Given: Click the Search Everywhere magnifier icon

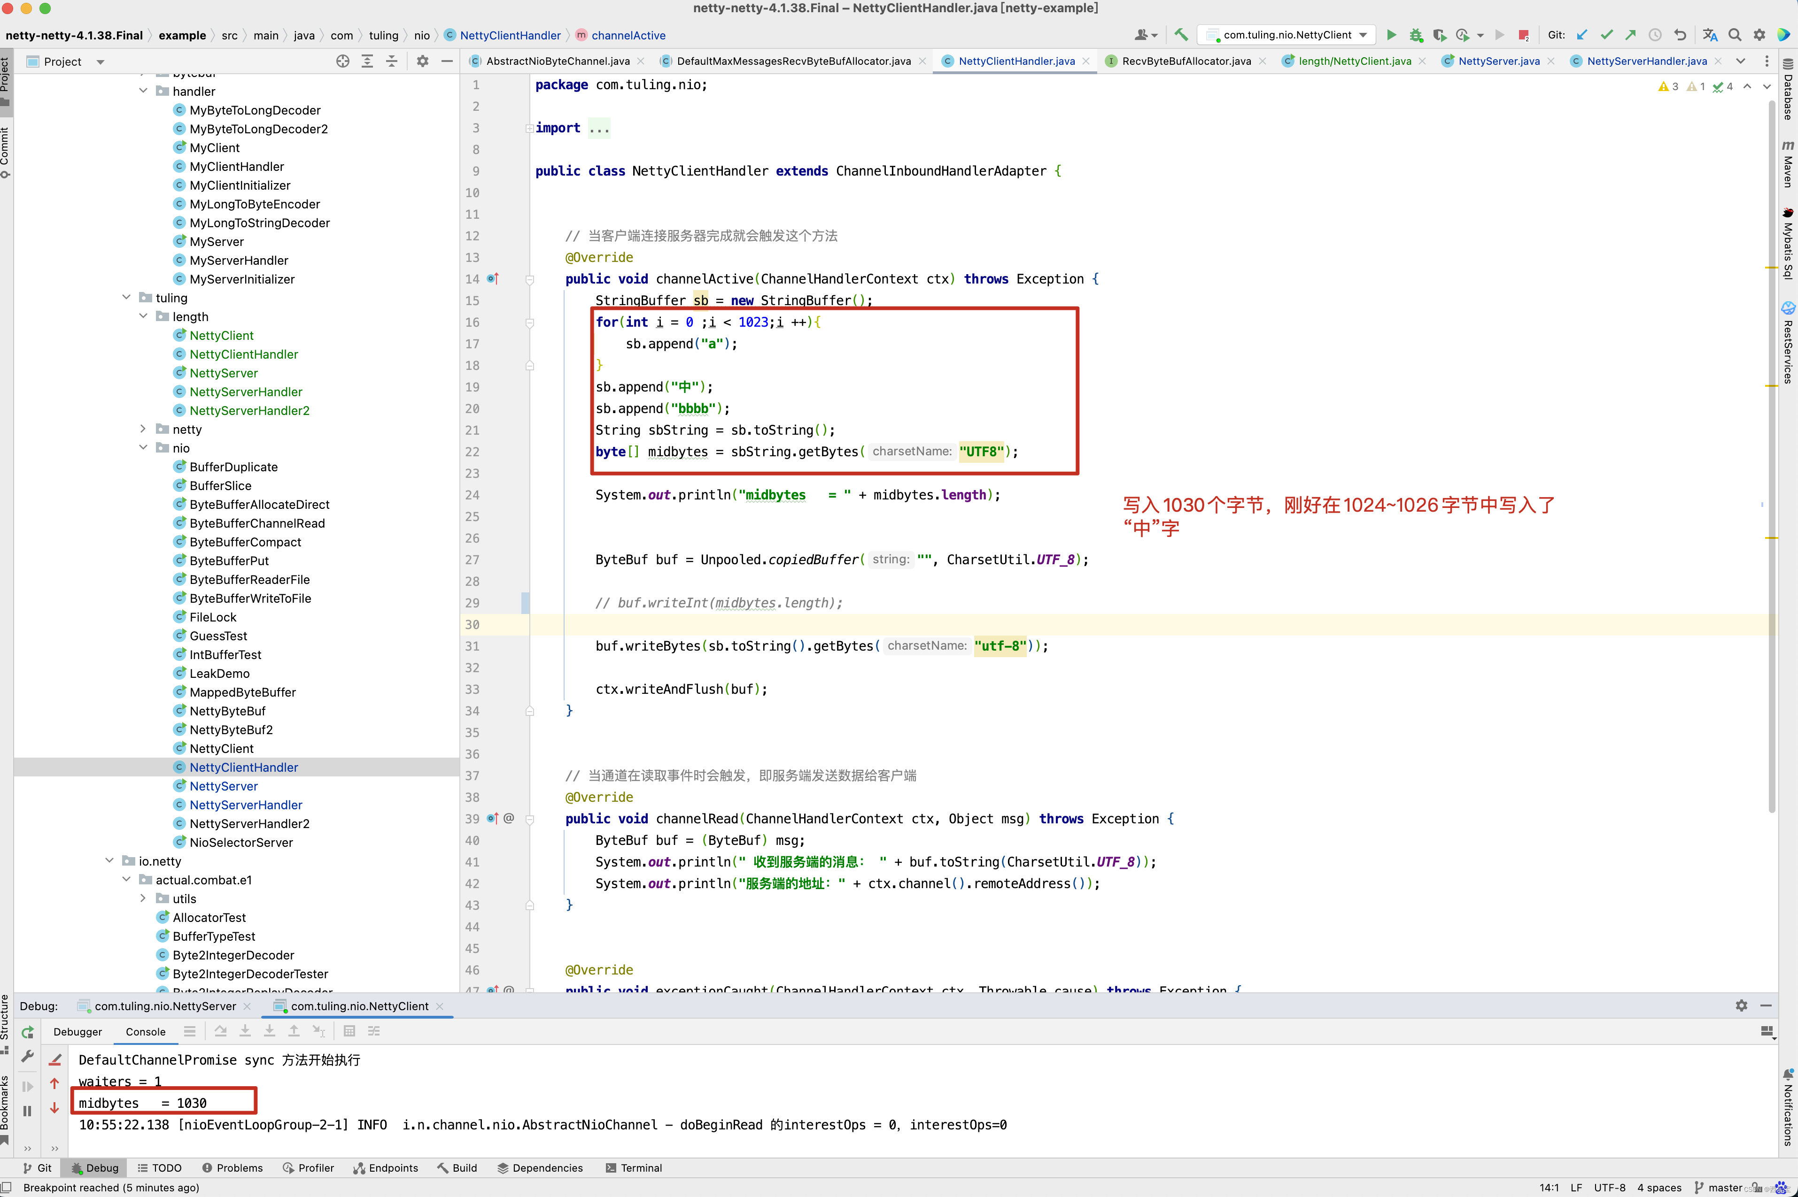Looking at the screenshot, I should 1735,35.
